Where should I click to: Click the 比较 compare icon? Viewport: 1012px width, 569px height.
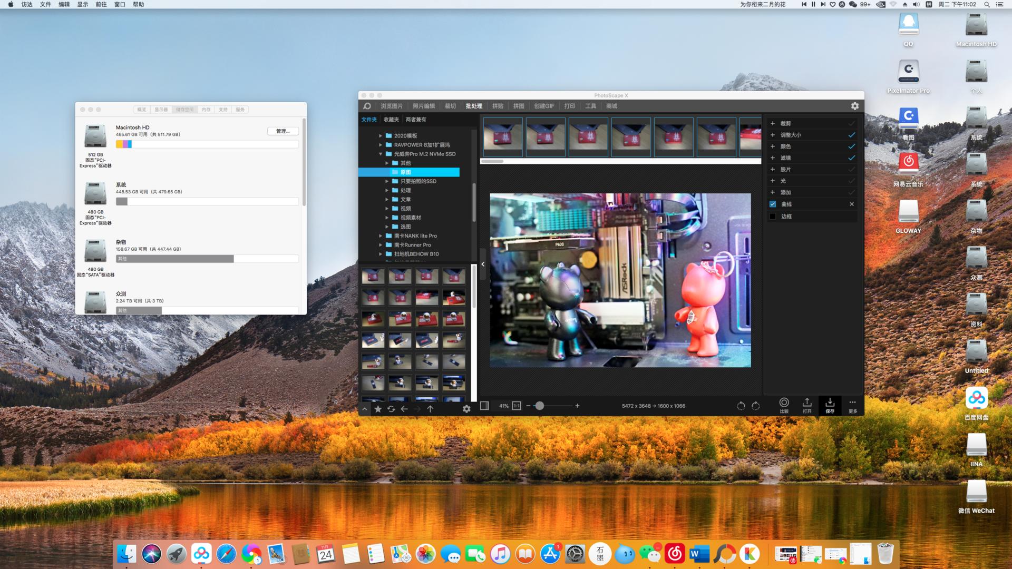coord(784,405)
